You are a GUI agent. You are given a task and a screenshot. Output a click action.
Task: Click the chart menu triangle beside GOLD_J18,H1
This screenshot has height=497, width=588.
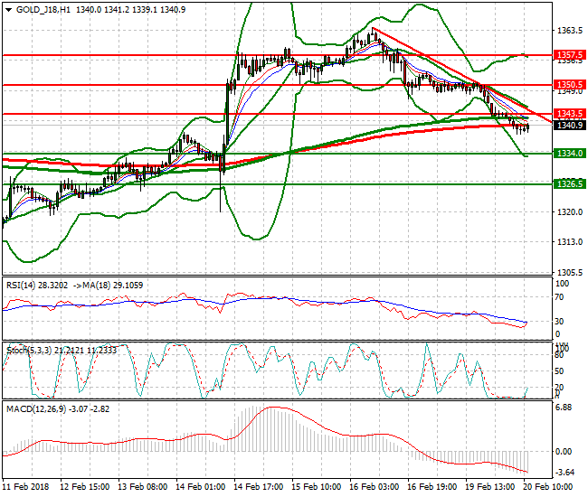pyautogui.click(x=9, y=10)
